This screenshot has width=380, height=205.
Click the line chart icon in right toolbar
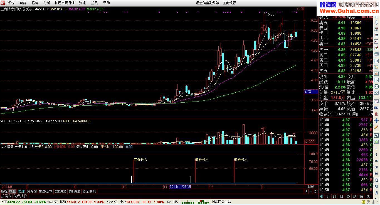376,41
